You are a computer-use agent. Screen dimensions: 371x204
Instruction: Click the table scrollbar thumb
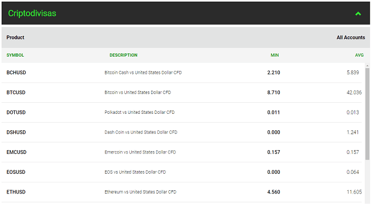367,114
